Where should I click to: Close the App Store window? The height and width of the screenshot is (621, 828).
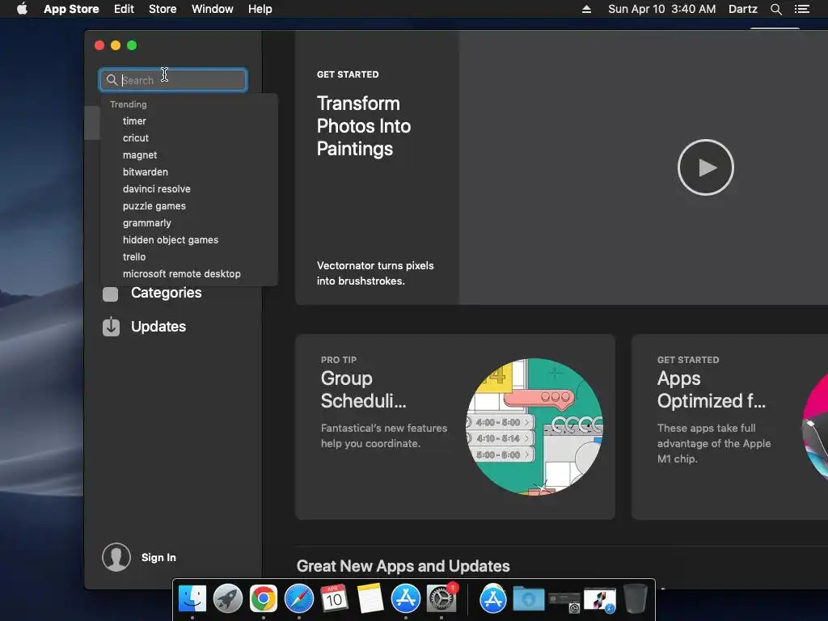point(99,45)
